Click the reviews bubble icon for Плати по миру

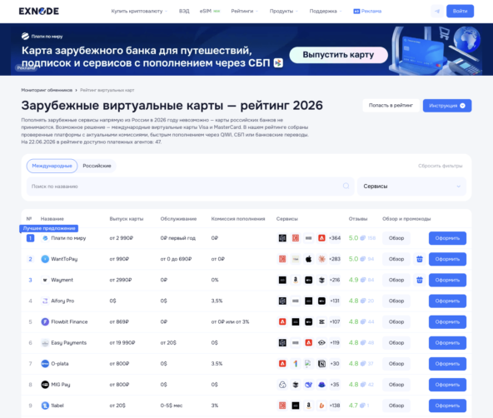point(362,238)
